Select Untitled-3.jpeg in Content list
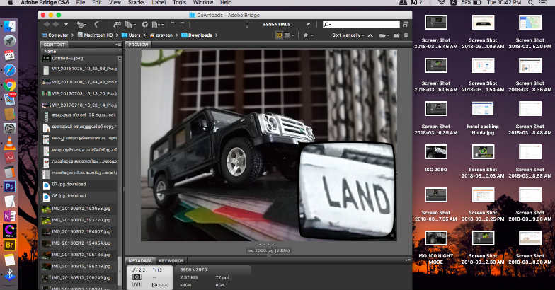The height and width of the screenshot is (290, 555). coord(79,58)
